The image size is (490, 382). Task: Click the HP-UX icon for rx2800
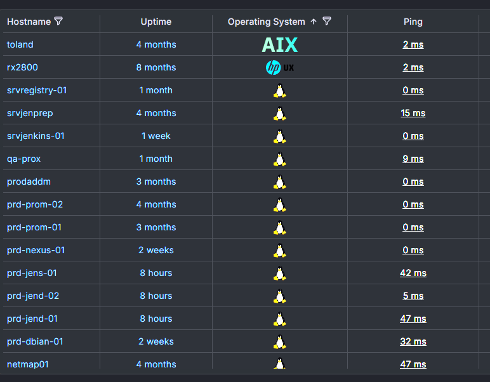[279, 67]
